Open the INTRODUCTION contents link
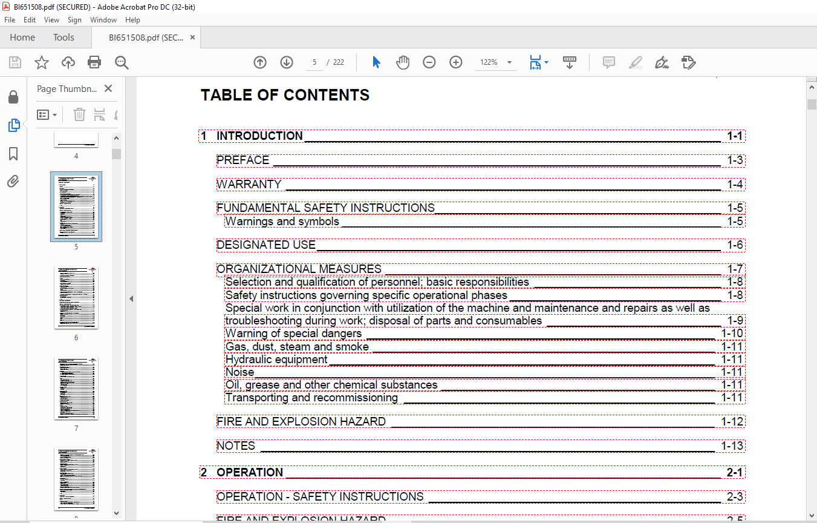The width and height of the screenshot is (817, 523). click(x=472, y=136)
